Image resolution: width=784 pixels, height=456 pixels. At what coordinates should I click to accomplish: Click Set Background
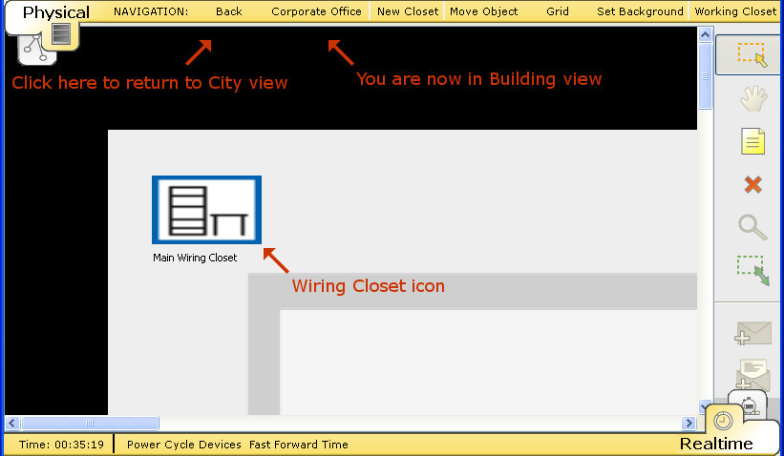pyautogui.click(x=640, y=11)
